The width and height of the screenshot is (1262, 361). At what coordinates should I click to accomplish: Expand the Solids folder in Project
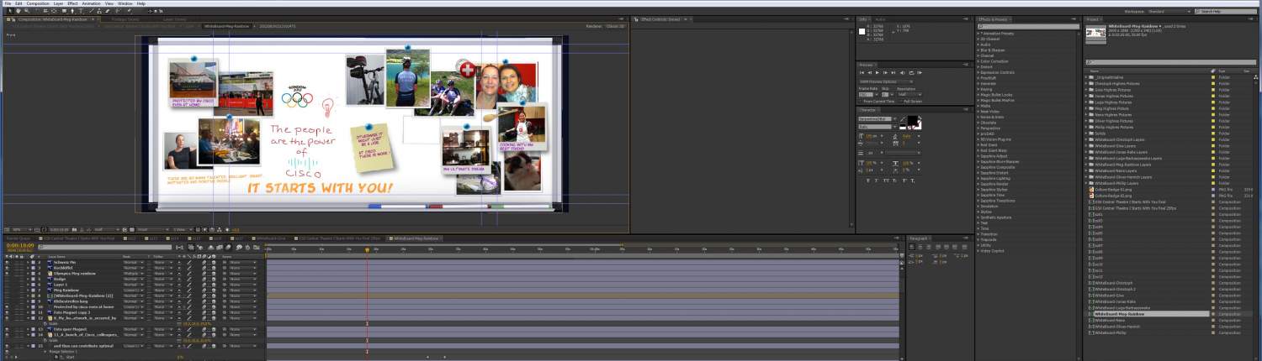[x=1086, y=133]
